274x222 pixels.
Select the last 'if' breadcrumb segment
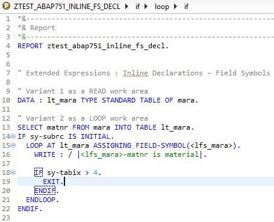[186, 7]
